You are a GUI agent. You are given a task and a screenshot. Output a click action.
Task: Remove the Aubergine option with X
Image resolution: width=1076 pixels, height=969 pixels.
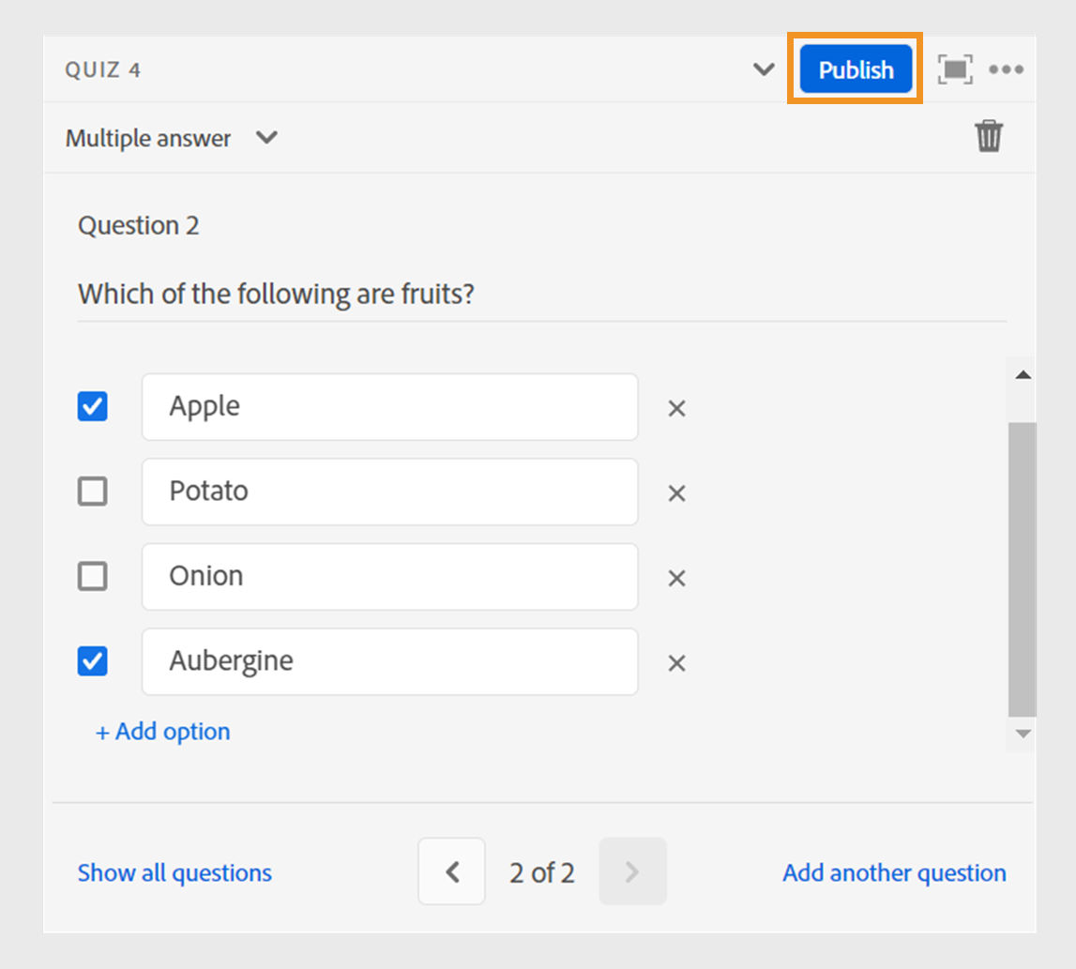point(676,663)
